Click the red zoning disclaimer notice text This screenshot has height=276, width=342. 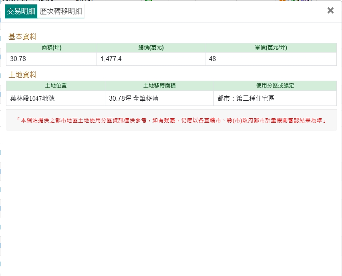point(171,120)
